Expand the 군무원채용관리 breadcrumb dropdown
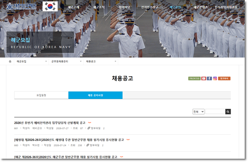Screen dimensions: 248x162 [x=66, y=61]
